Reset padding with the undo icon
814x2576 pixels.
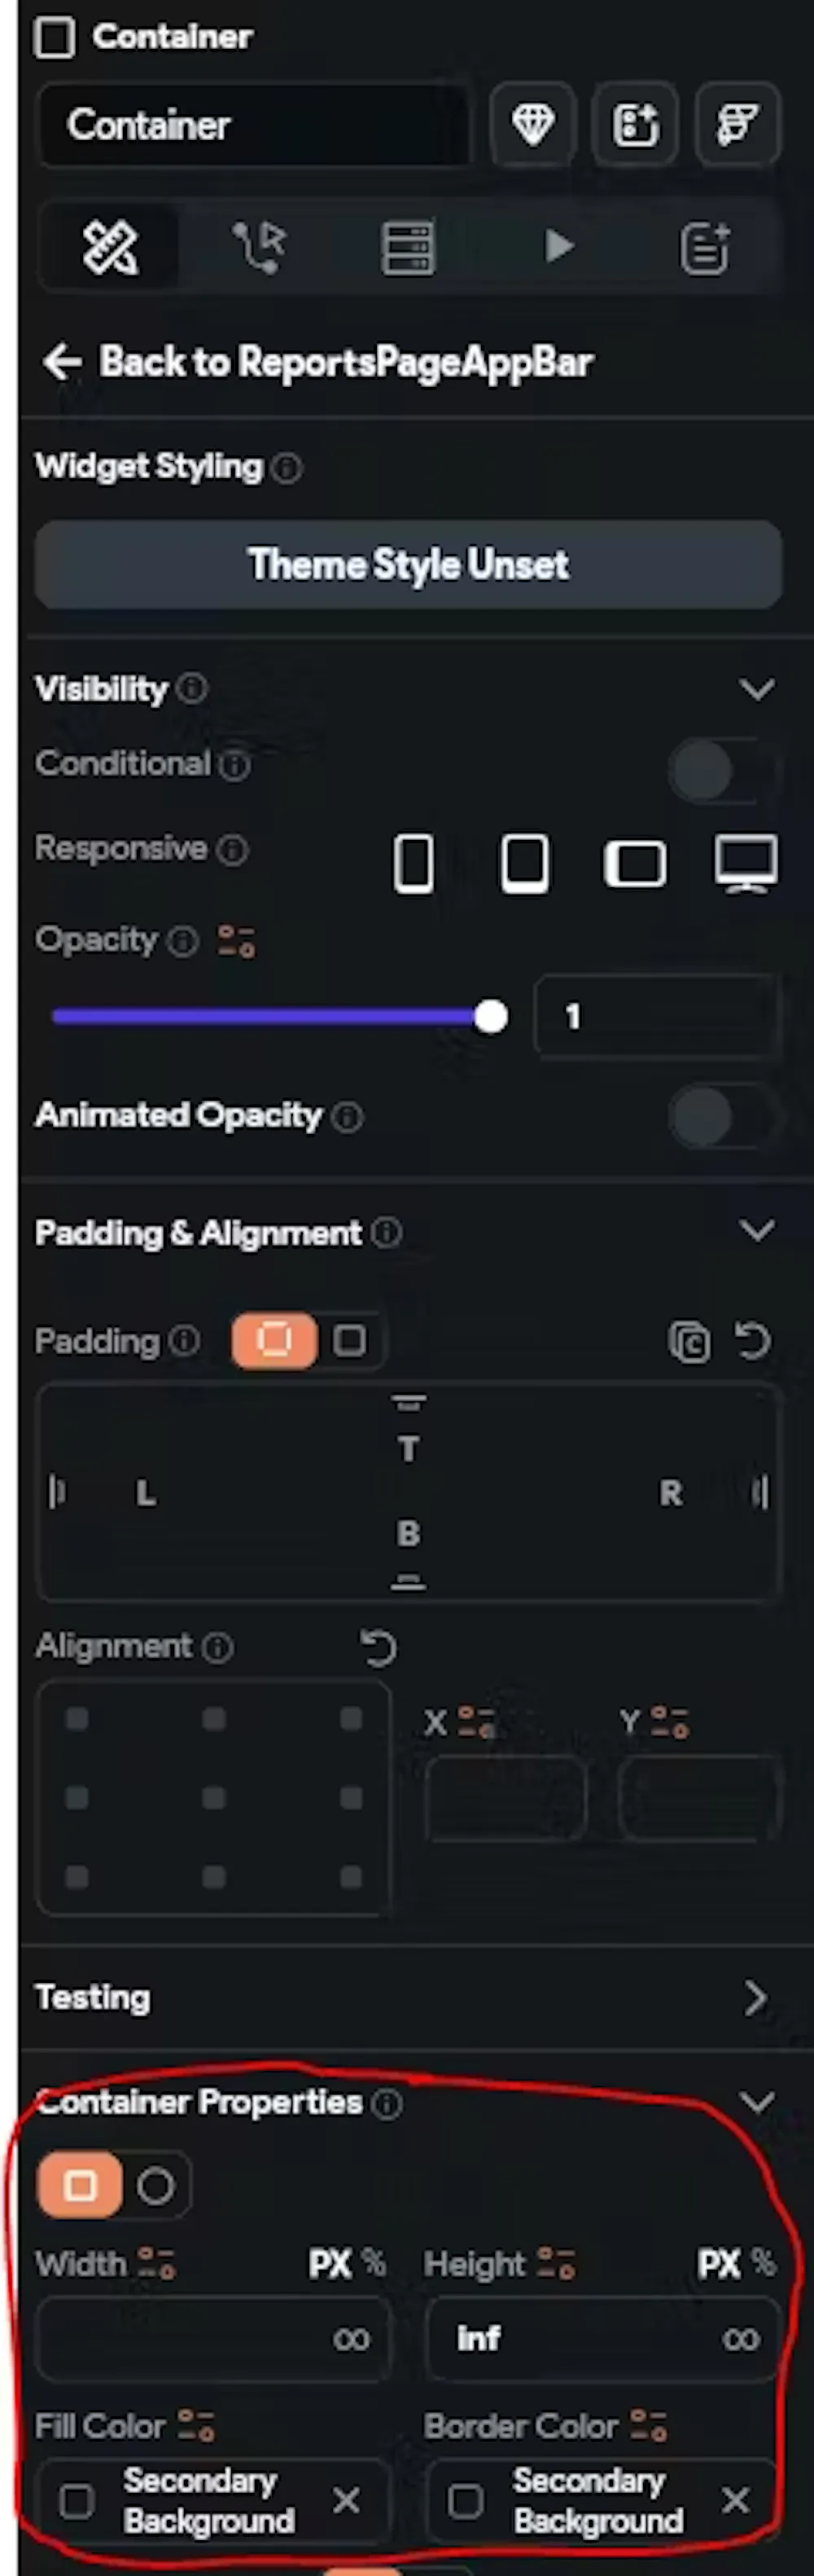(x=752, y=1341)
